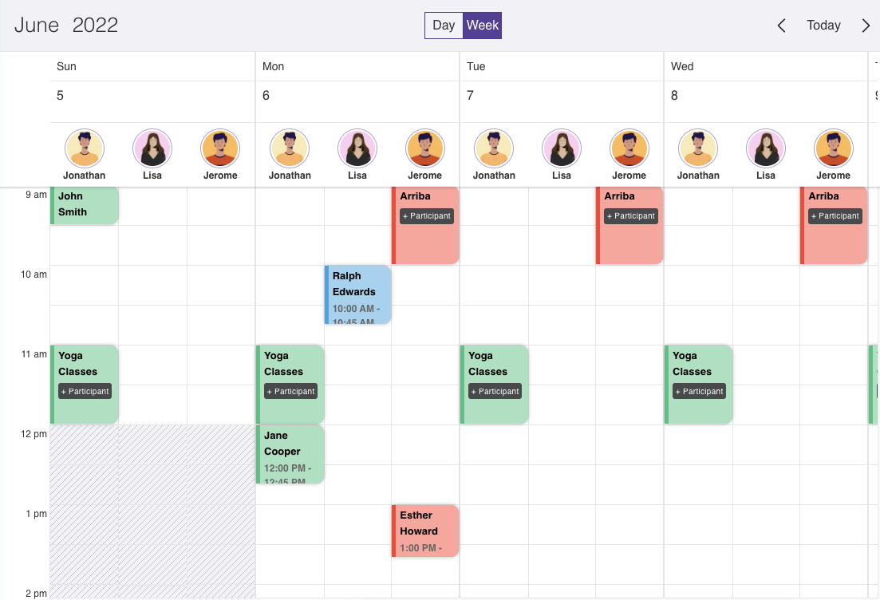Open the Esther Howard appointment
Screen dimensions: 880x600
426,531
